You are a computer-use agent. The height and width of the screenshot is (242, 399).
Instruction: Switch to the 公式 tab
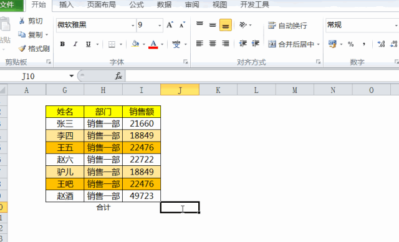137,5
